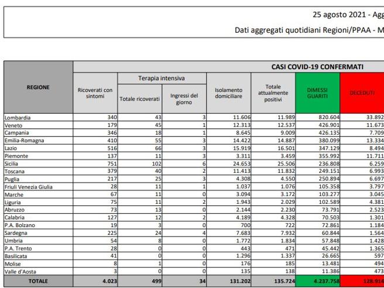
Task: Click the TOTALE row label
Action: [38, 281]
